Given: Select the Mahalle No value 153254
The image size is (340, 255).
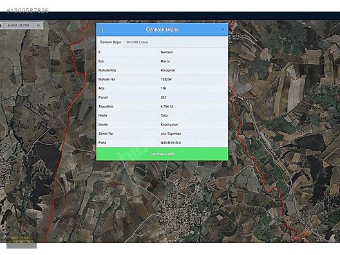Looking at the screenshot, I should pyautogui.click(x=166, y=79).
